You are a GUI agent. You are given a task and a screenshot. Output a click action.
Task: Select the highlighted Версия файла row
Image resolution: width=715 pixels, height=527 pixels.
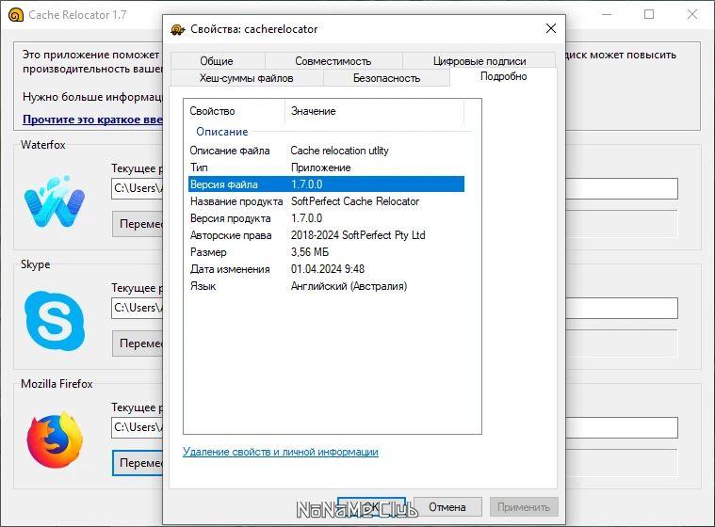[x=326, y=184]
